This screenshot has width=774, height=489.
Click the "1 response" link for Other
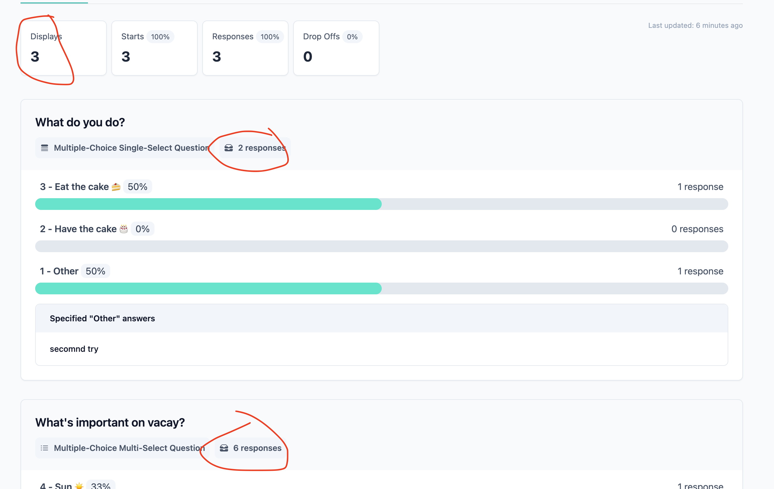click(700, 271)
